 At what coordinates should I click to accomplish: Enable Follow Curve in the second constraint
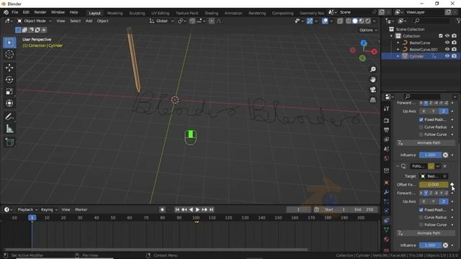421,224
